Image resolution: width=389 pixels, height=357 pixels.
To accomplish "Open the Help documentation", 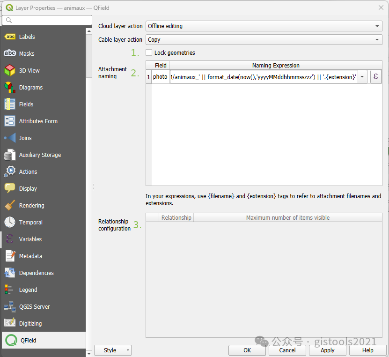I will (x=367, y=350).
